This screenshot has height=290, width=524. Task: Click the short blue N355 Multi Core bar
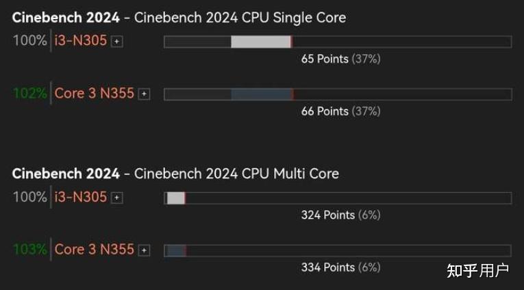click(176, 250)
